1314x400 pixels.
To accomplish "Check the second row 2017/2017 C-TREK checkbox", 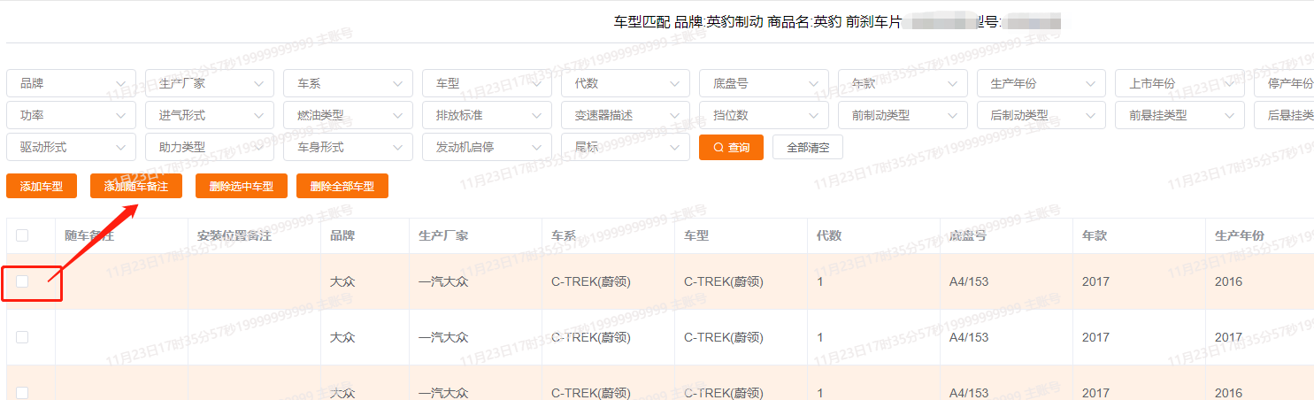I will pyautogui.click(x=22, y=337).
